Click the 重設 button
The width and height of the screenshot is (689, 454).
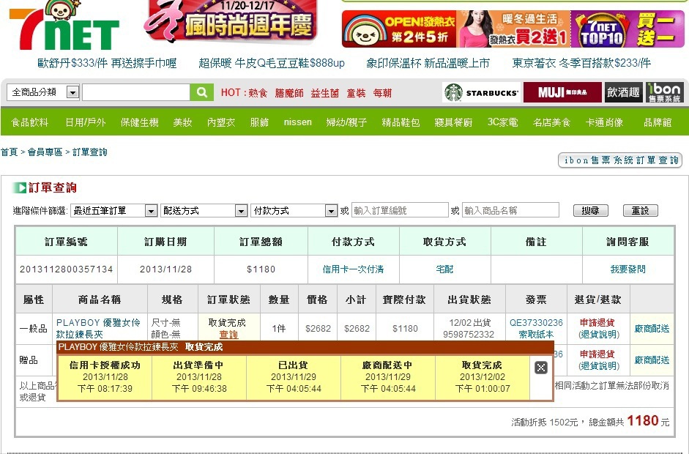tap(640, 210)
